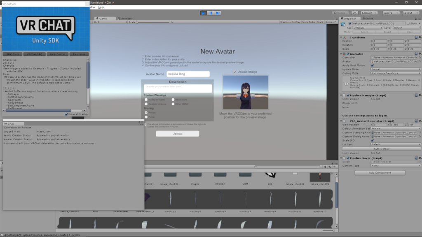Toggle Private sharing checkbox
Image resolution: width=422 pixels, height=237 pixels.
146,113
